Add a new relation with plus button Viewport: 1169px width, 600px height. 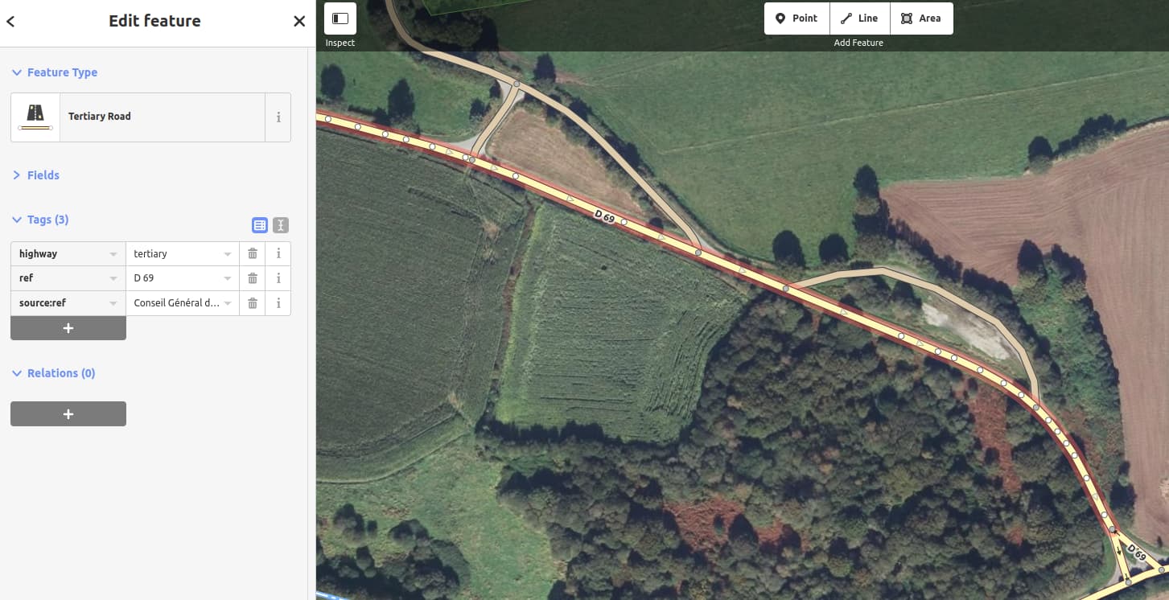(68, 413)
